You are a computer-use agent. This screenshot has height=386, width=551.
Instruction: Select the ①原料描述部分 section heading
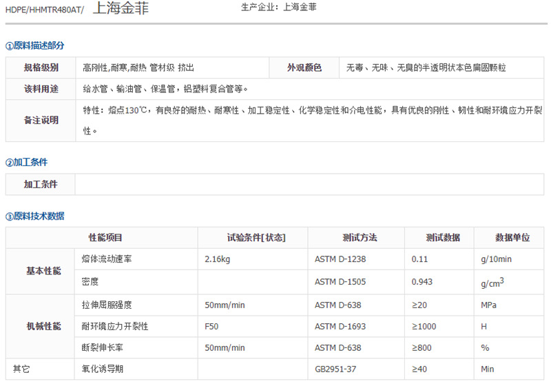pos(35,45)
